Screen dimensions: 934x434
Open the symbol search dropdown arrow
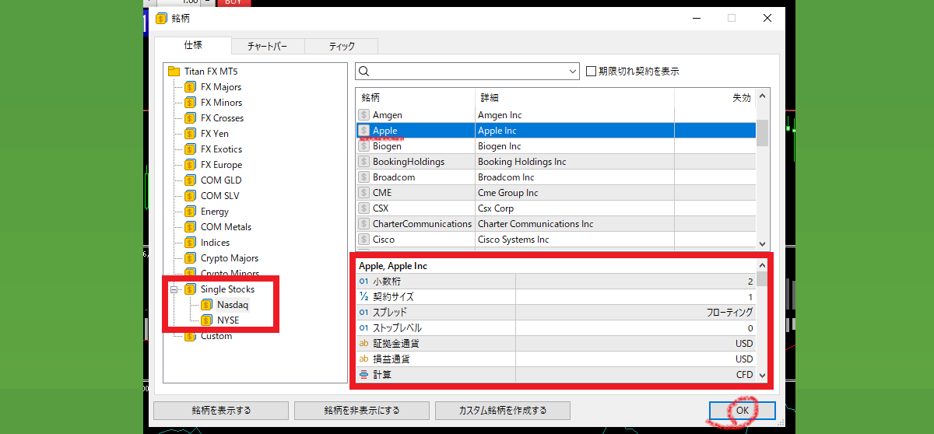click(573, 72)
